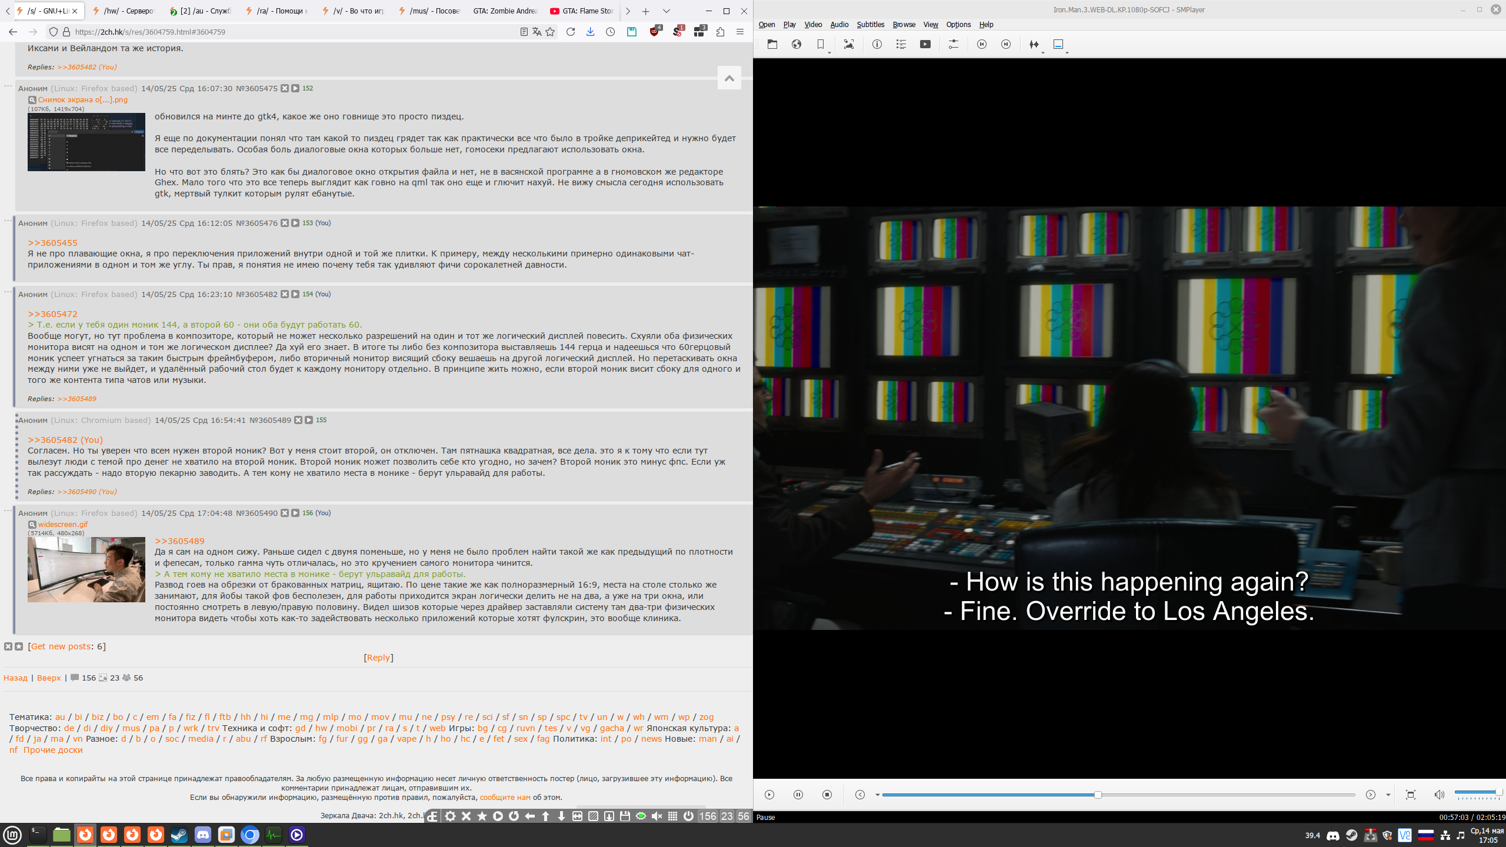
Task: Click the Reply link below thread
Action: (378, 658)
